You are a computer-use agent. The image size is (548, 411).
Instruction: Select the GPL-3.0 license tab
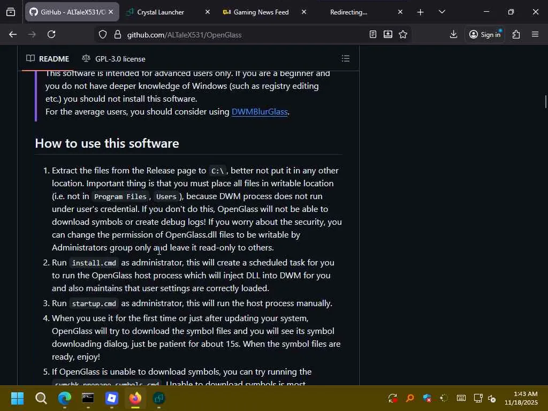pyautogui.click(x=113, y=59)
